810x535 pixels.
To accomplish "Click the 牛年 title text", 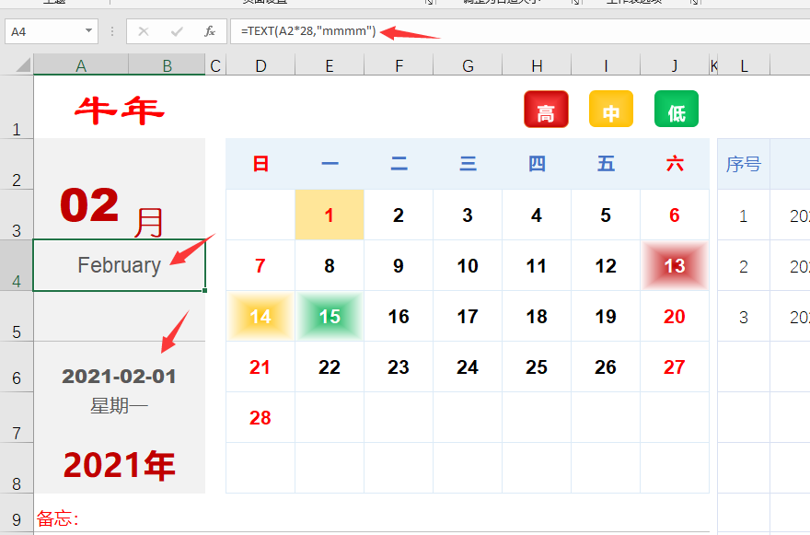I will [x=120, y=110].
